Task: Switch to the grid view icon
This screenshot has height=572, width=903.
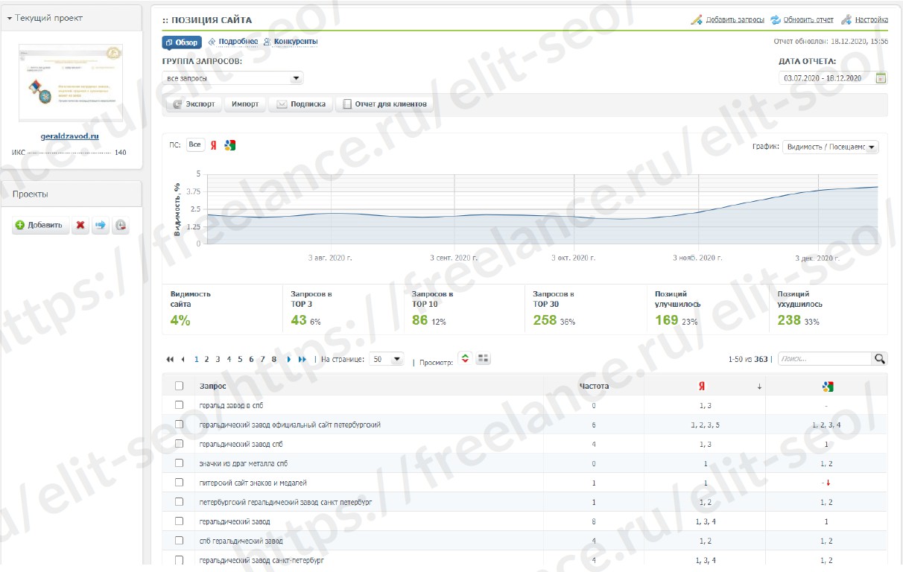Action: click(484, 359)
